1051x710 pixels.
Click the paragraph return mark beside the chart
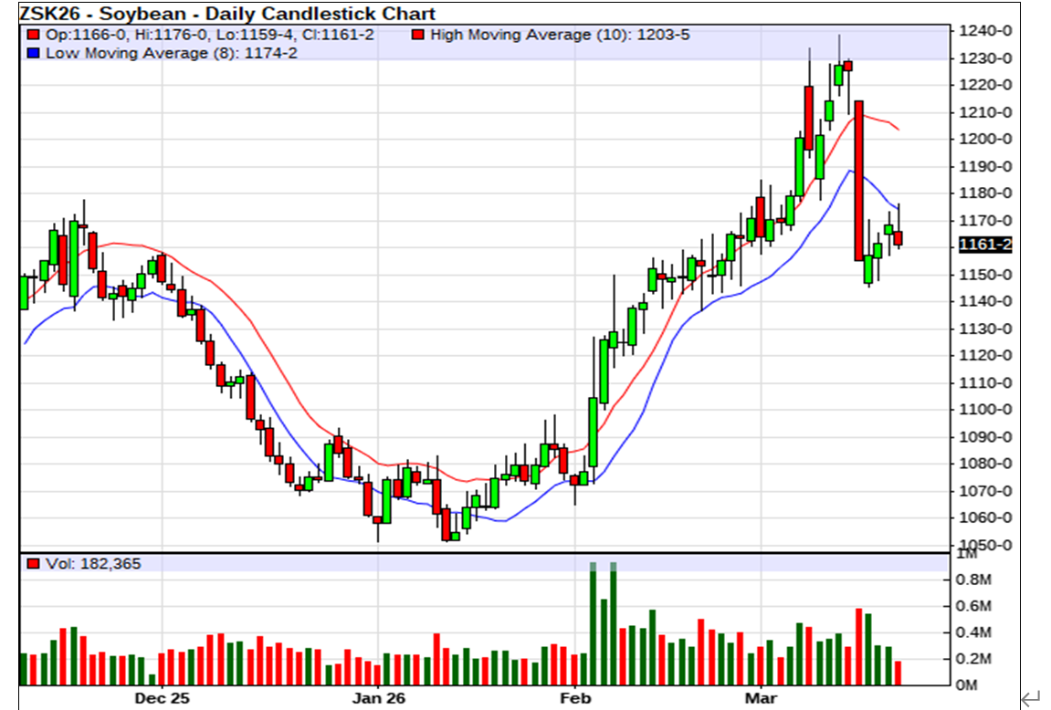click(x=1030, y=699)
